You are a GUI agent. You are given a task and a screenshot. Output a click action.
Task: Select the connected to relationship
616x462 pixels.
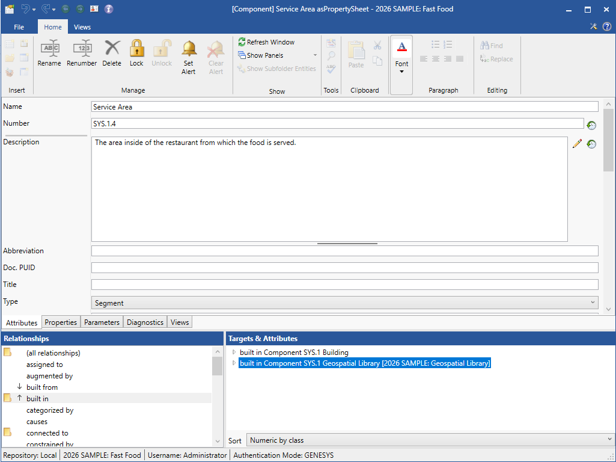[47, 433]
